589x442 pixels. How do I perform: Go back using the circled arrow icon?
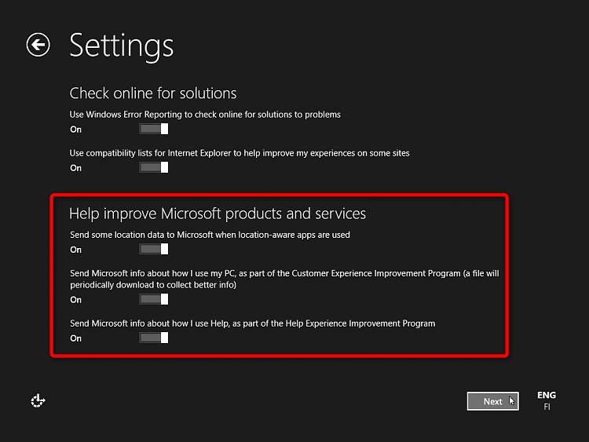coord(38,45)
